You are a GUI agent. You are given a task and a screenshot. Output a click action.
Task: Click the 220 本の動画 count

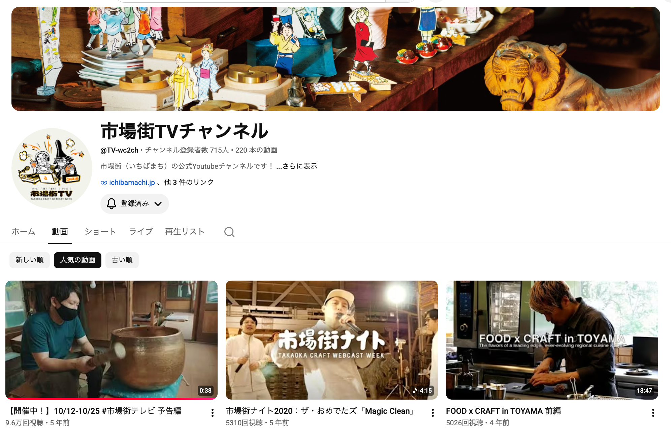pyautogui.click(x=256, y=150)
